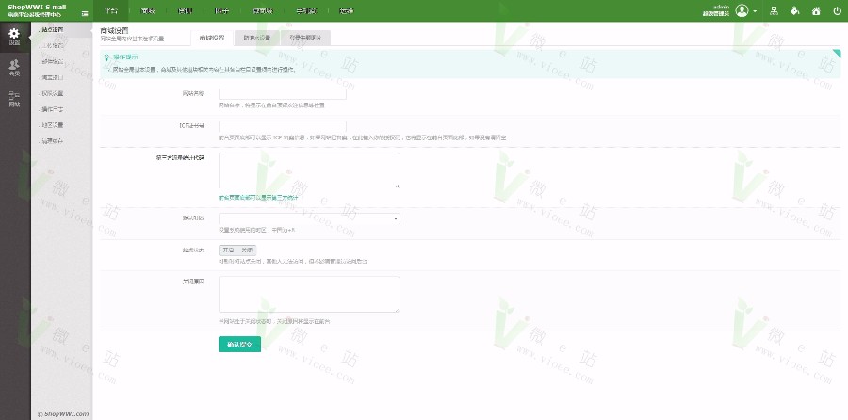
Task: Collapse the sidebar with the header menu icon
Action: (85, 13)
